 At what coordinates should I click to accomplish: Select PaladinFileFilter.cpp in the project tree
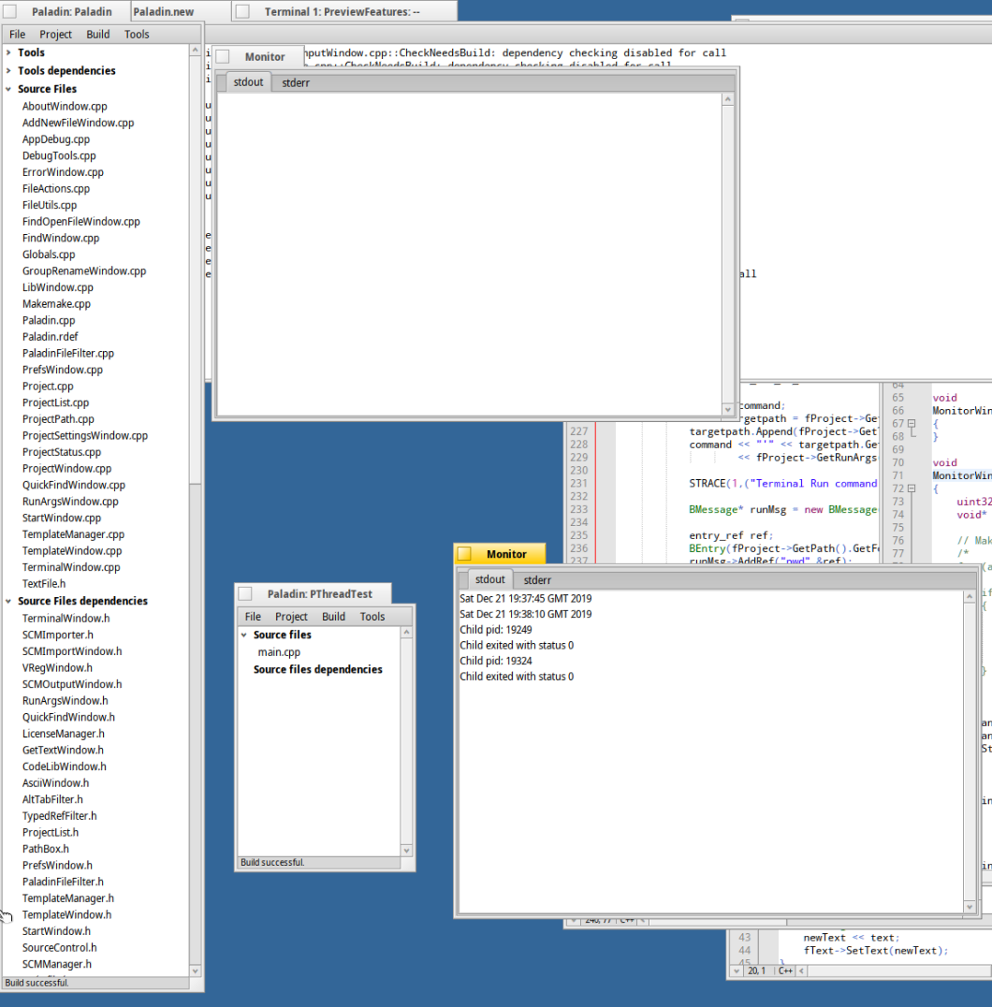[x=68, y=353]
